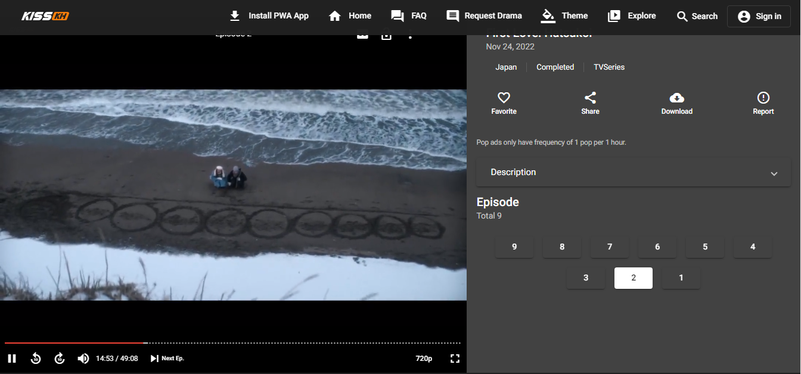The width and height of the screenshot is (801, 374).
Task: Select episode 4
Action: click(753, 247)
